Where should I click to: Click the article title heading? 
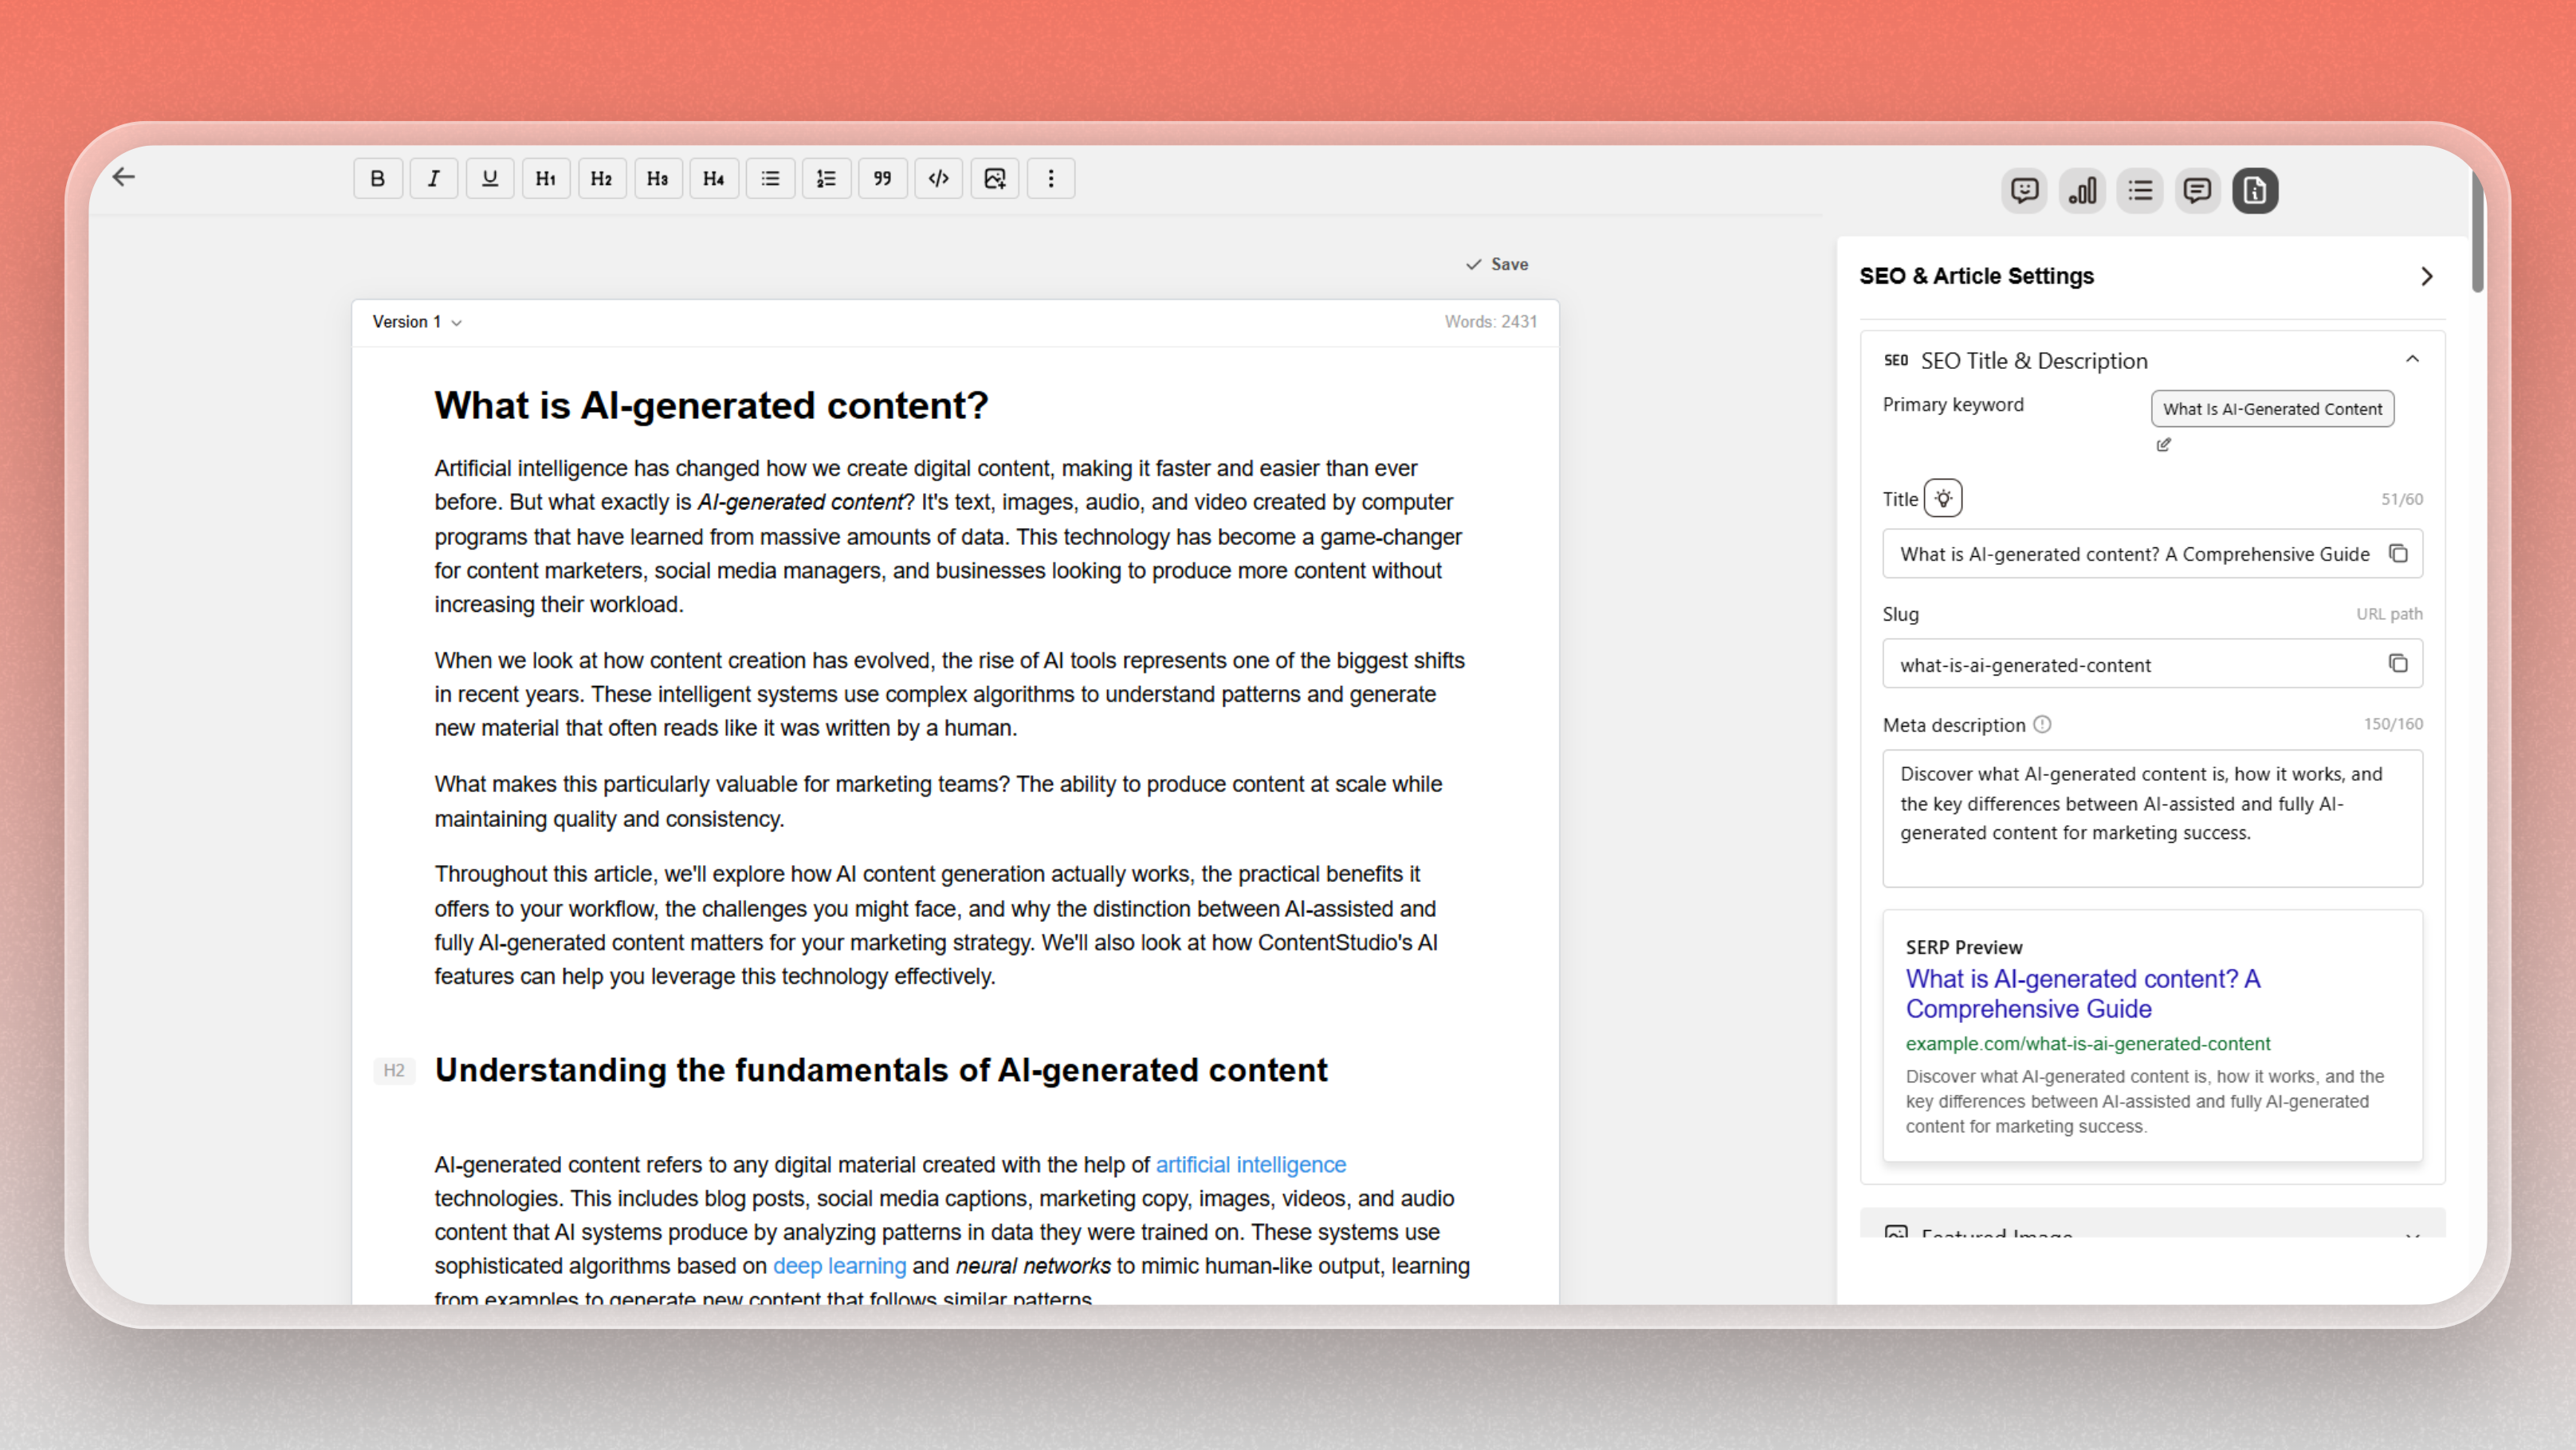tap(711, 406)
